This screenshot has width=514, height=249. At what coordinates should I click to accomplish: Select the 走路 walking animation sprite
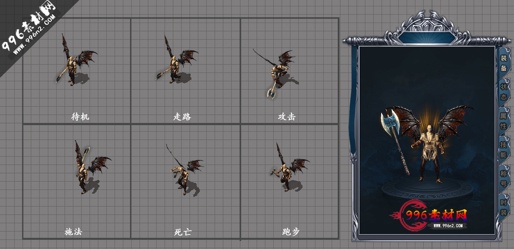[177, 59]
